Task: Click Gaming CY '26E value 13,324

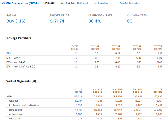Action: (138, 101)
